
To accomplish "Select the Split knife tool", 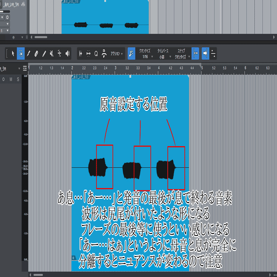I will (28, 53).
